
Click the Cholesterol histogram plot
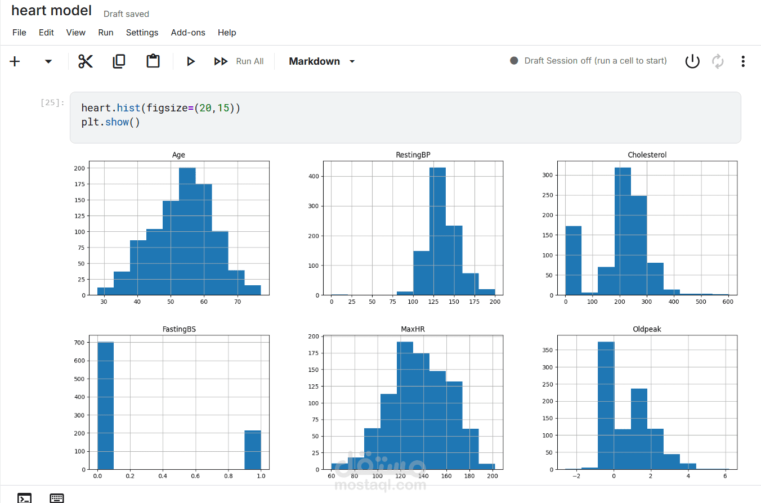tap(647, 228)
